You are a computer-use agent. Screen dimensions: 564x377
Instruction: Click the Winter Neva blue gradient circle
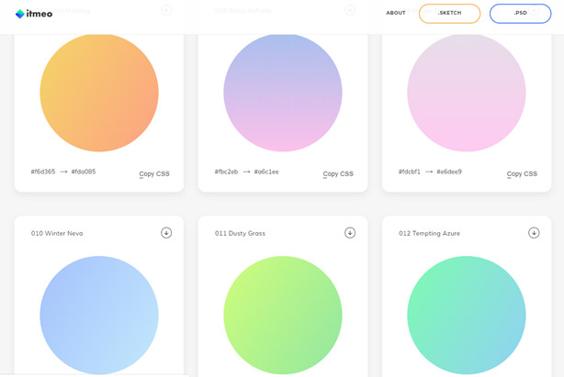click(x=99, y=315)
